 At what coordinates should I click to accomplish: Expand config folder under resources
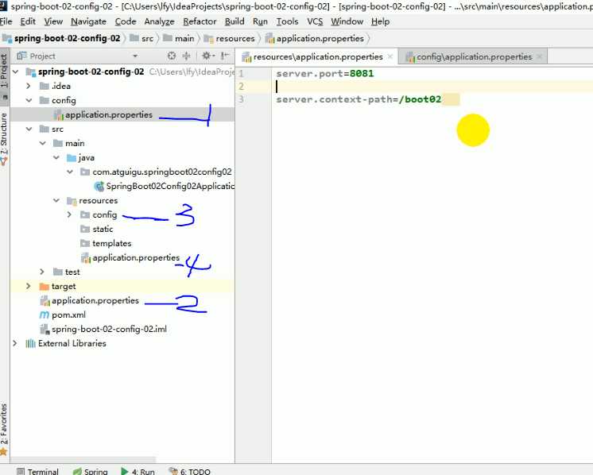pos(69,215)
